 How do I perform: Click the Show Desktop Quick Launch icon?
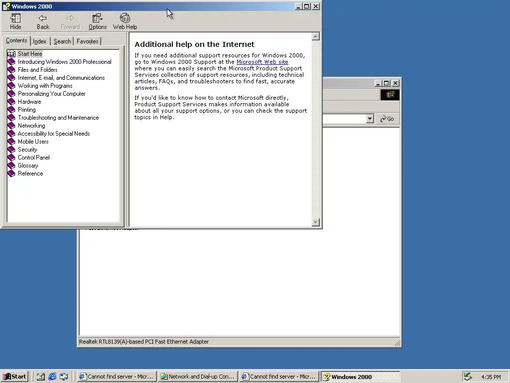(x=41, y=377)
